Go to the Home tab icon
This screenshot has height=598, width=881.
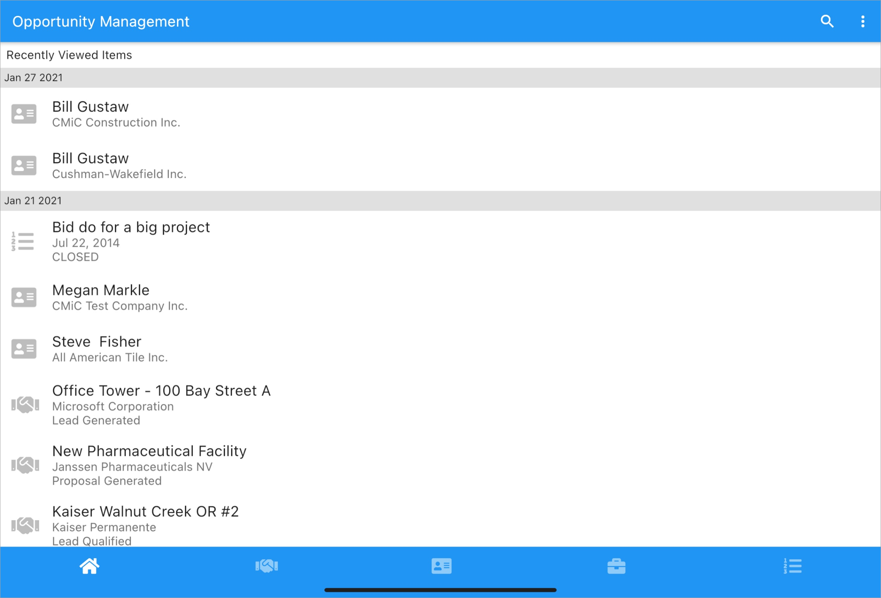pos(90,566)
